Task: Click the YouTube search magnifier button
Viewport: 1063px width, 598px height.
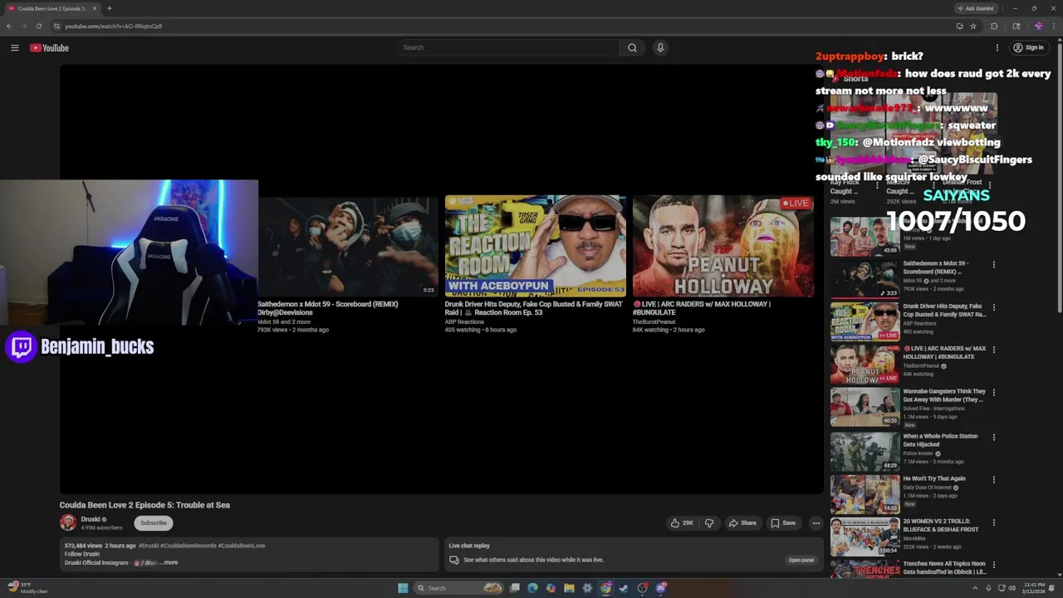Action: (x=632, y=47)
